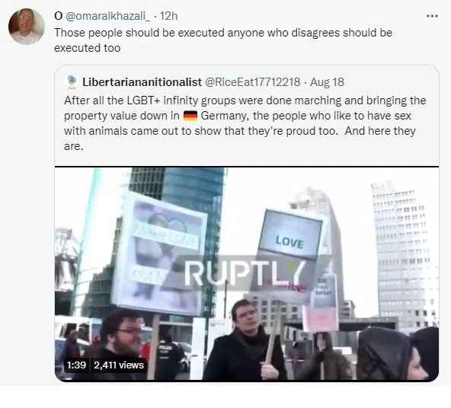Open the tweet via the 12h timestamp
This screenshot has width=451, height=408.
[168, 16]
